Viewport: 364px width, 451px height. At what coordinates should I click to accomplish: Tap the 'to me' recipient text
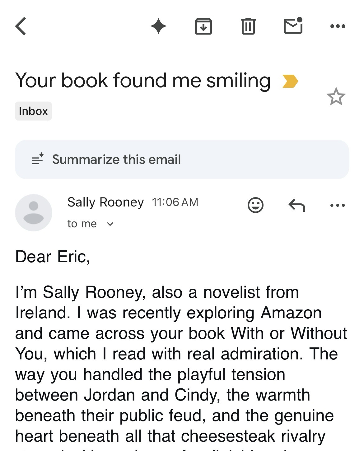point(82,224)
